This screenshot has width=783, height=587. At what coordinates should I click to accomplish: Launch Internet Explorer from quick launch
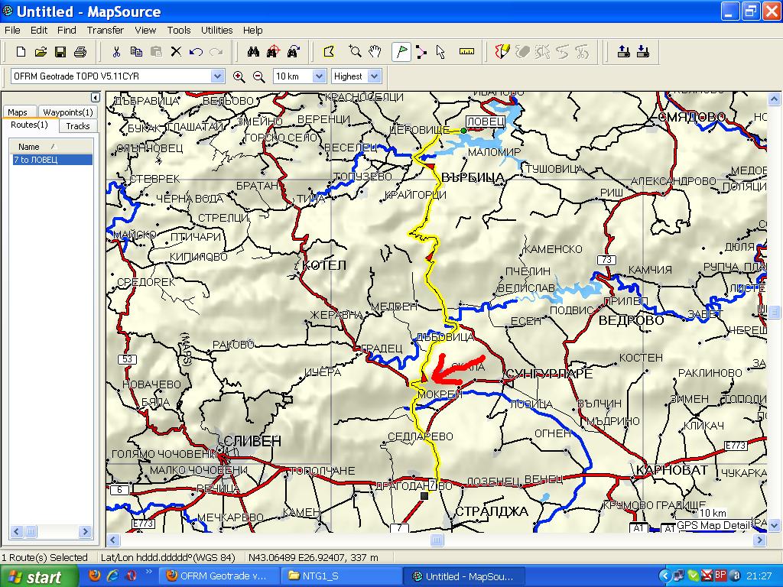pyautogui.click(x=113, y=576)
